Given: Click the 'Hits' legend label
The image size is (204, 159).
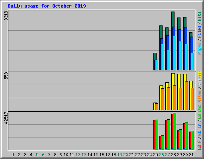Looking at the screenshot, I should [199, 16].
